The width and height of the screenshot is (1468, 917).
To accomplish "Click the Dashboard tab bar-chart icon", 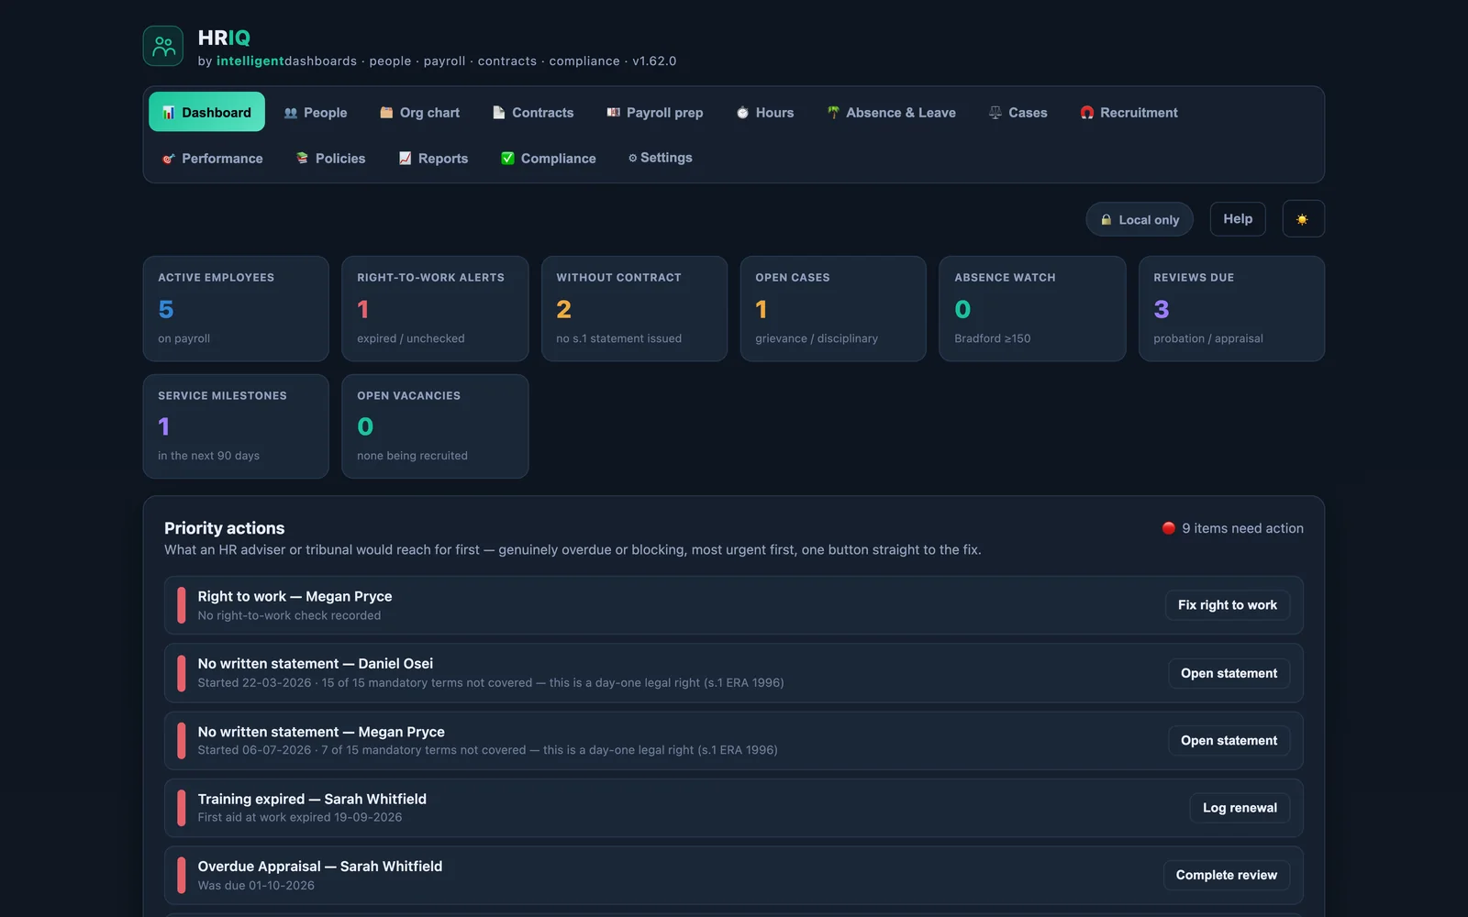I will (x=169, y=113).
